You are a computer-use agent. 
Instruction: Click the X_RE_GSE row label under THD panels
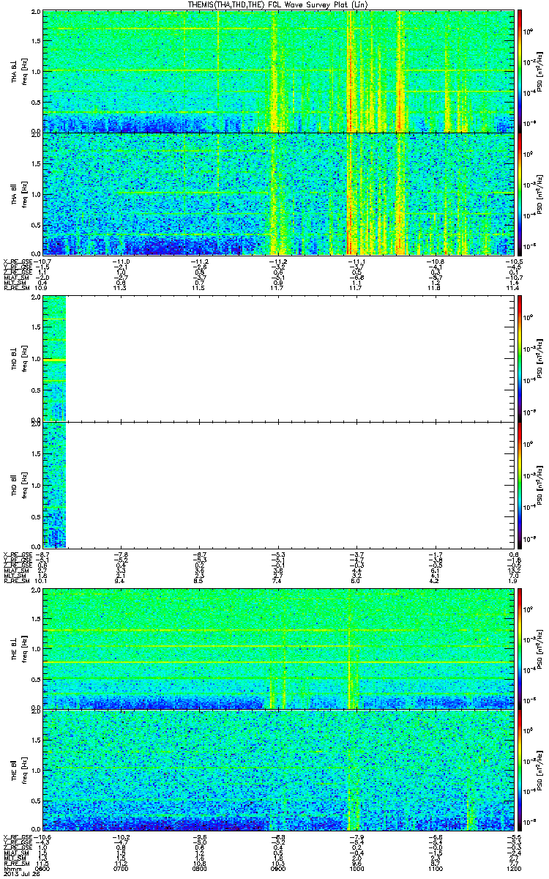click(x=18, y=554)
